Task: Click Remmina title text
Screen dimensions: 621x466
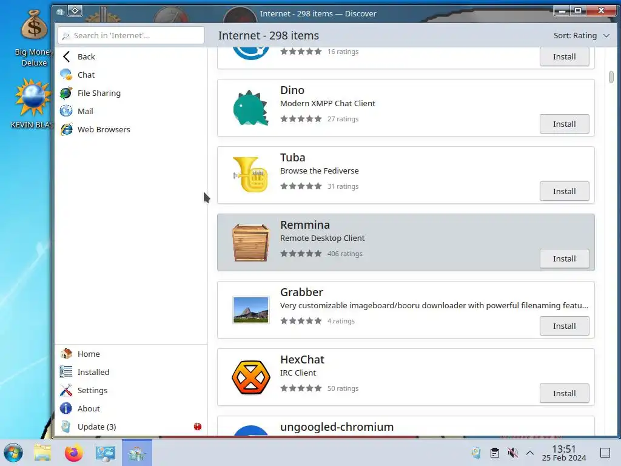Action: tap(305, 225)
